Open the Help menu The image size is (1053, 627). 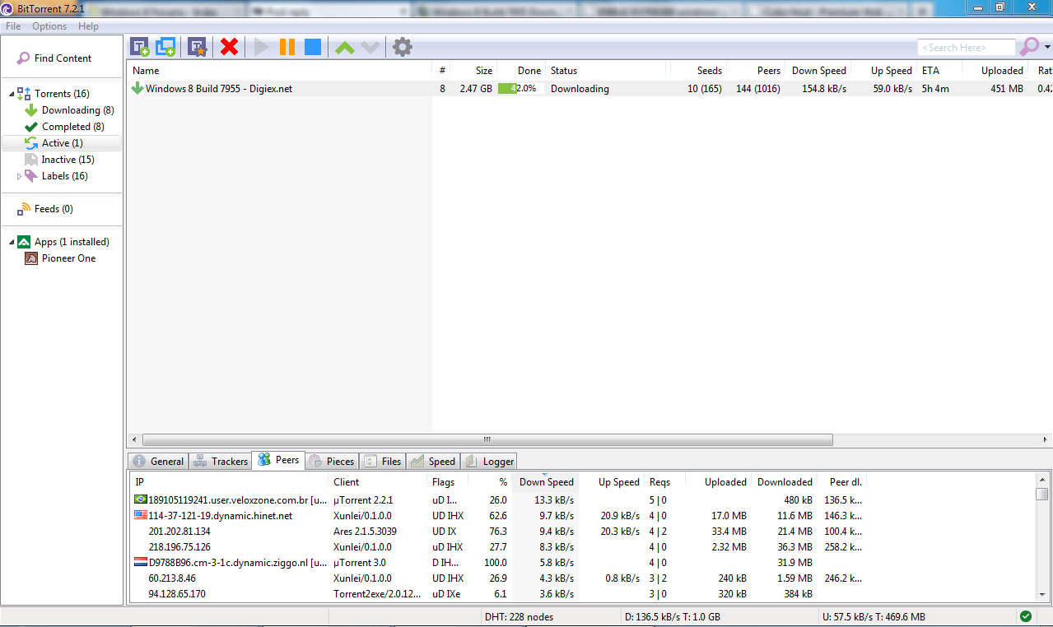tap(88, 26)
